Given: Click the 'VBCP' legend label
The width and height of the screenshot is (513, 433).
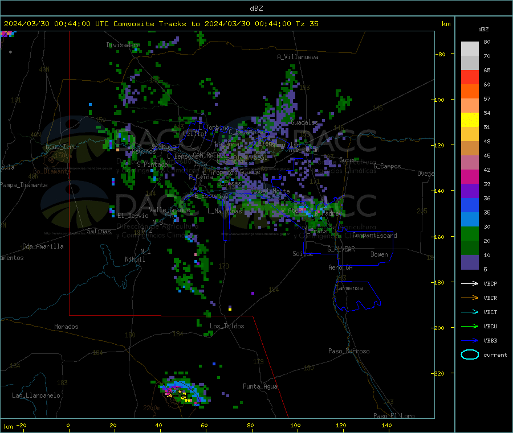Looking at the screenshot, I should tap(490, 284).
